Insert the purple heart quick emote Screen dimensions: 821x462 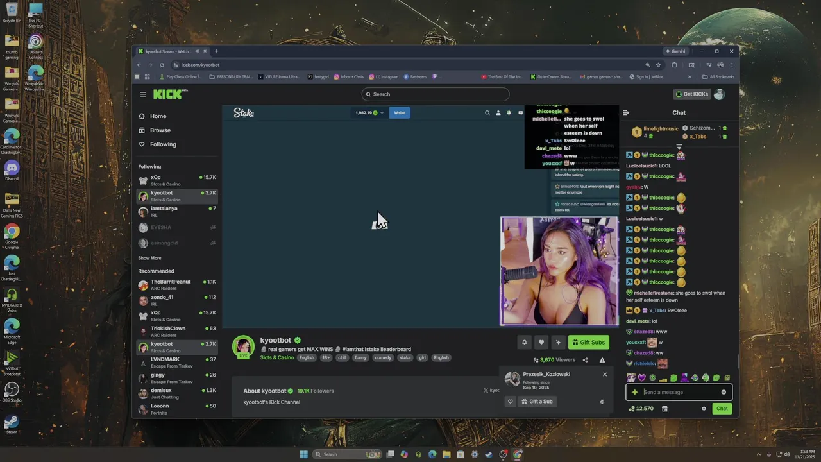641,378
